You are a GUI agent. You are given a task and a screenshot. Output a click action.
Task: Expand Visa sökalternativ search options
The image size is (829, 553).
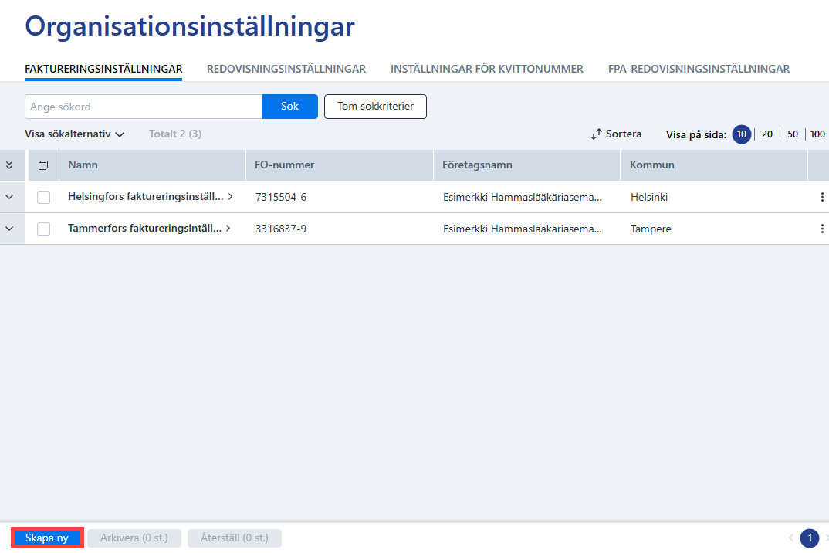[75, 134]
